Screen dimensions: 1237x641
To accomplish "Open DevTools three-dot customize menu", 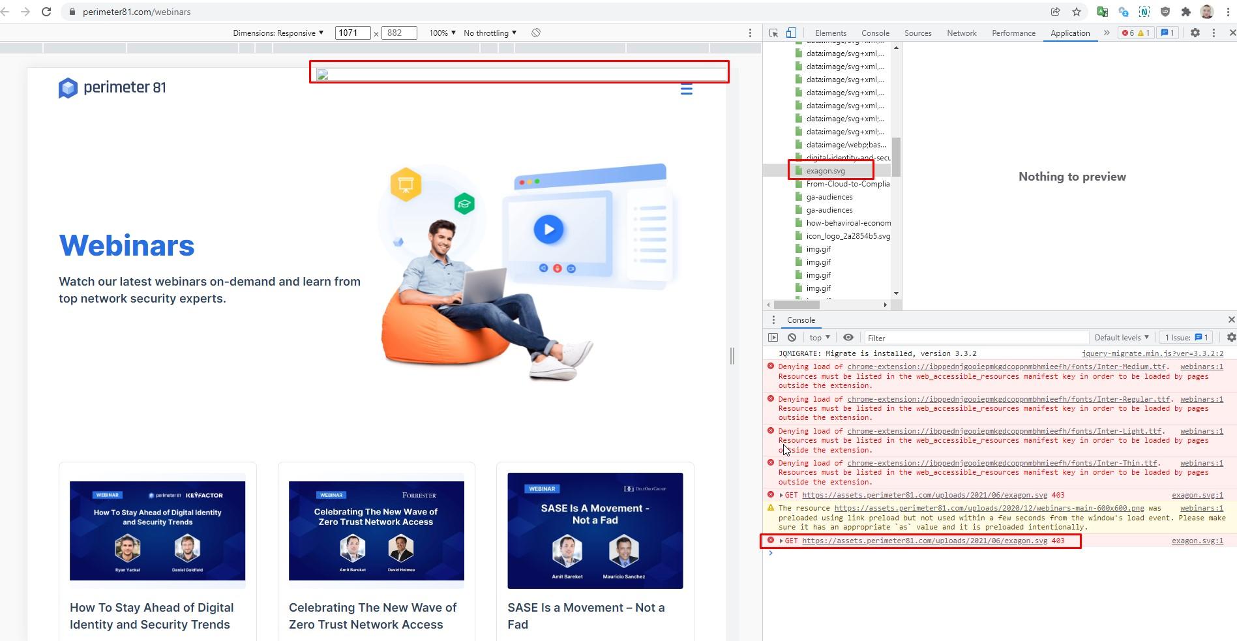I will tap(1214, 33).
